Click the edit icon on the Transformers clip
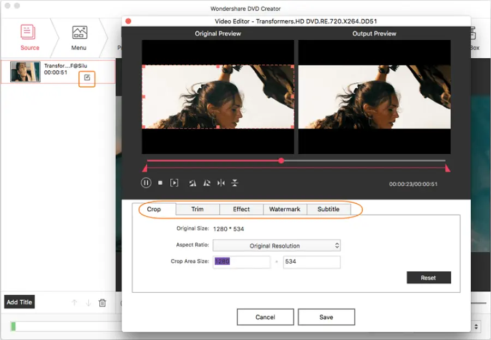 (x=87, y=80)
